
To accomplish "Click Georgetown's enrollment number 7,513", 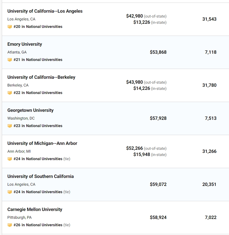I will click(211, 118).
